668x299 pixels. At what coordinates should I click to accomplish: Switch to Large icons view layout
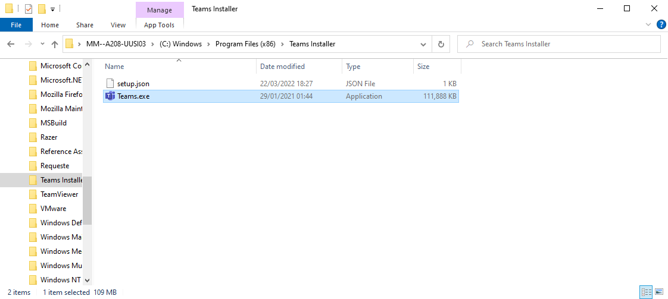(x=659, y=292)
